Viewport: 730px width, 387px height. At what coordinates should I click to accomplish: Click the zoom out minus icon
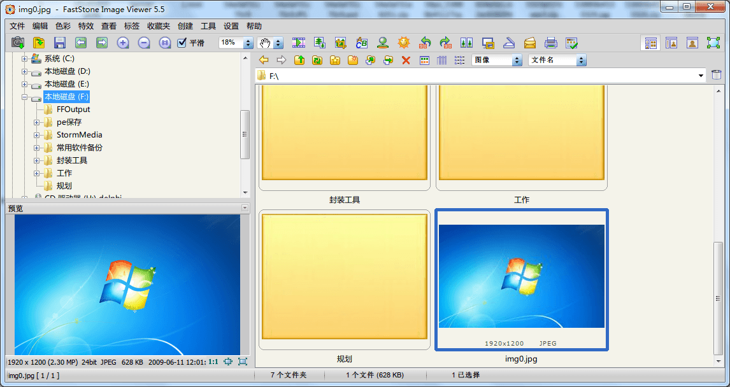coord(144,43)
